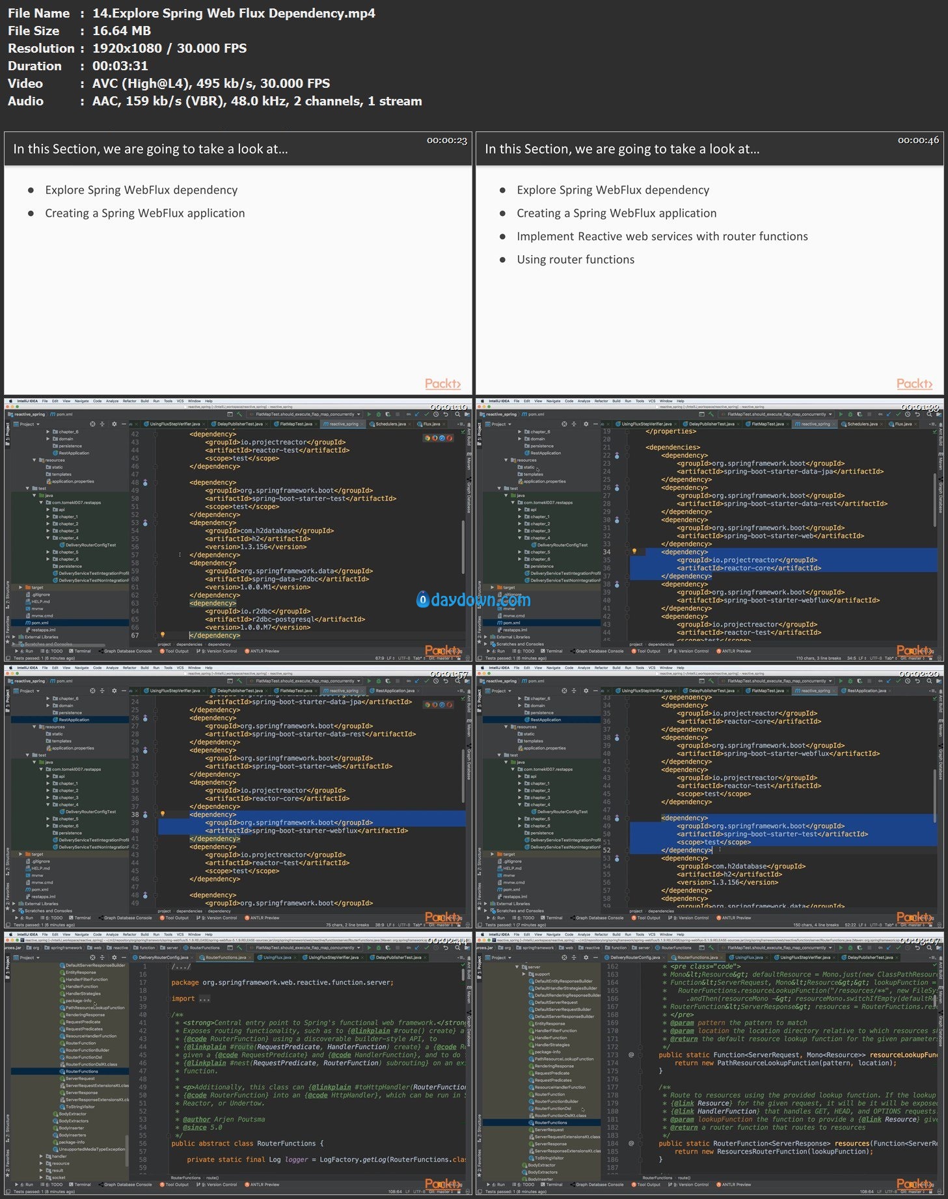Click the VCS history clock icon in the 00:01:10 frame
This screenshot has height=1199, width=948.
(437, 414)
